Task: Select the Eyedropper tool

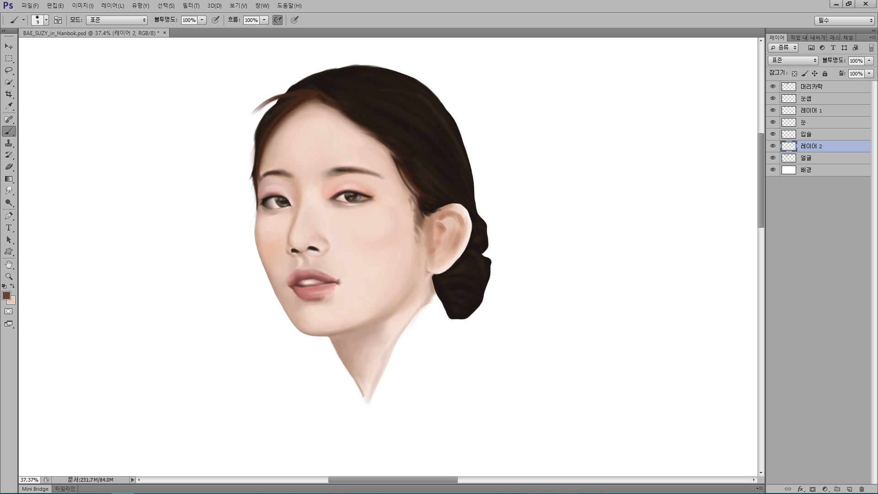Action: tap(9, 106)
